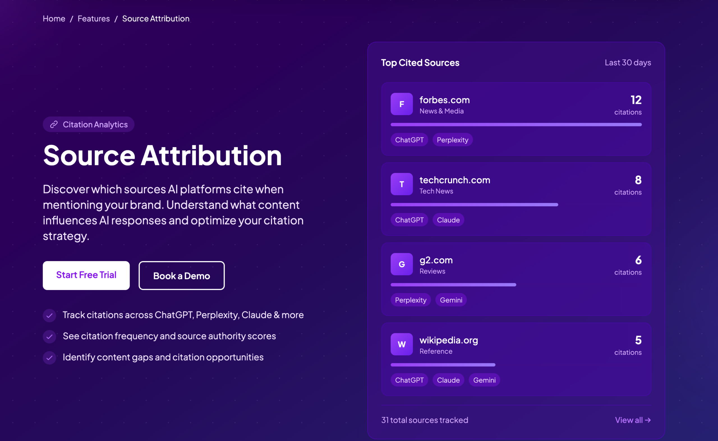Select the Claude tag under techcrunch.com
Image resolution: width=718 pixels, height=441 pixels.
tap(448, 220)
